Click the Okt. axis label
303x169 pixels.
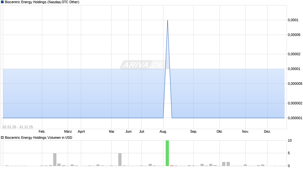point(220,131)
